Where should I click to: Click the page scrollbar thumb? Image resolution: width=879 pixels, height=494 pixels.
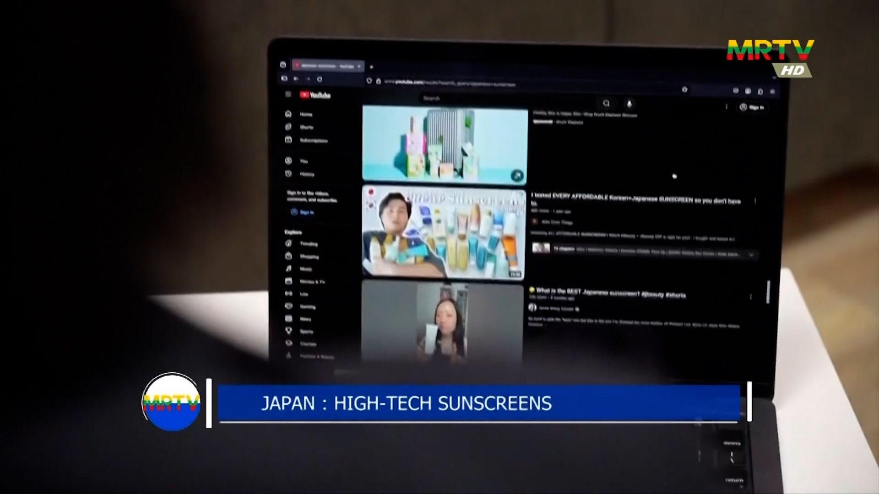point(768,292)
